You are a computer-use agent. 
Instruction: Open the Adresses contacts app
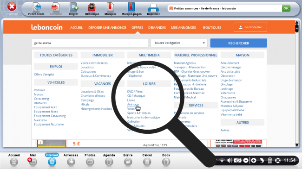(x=71, y=160)
